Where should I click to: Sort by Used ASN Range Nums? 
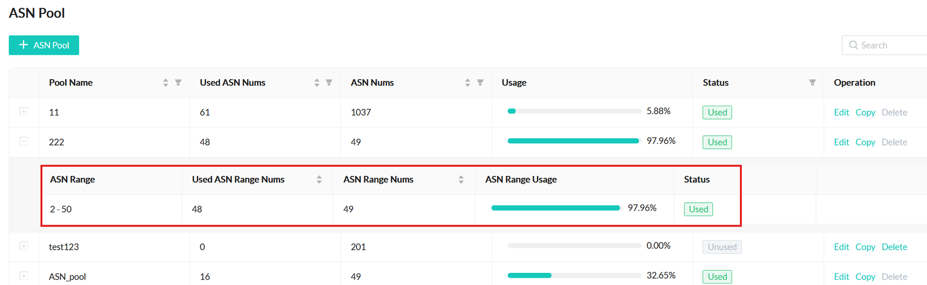[319, 180]
